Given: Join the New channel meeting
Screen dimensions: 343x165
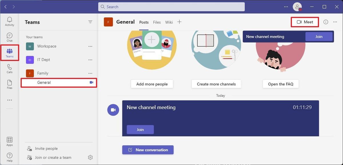Looking at the screenshot, I should pos(140,129).
